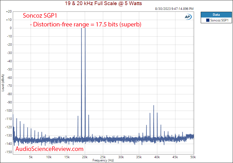Click the "-100" level axis tick label
Image resolution: width=233 pixels, height=163 pixels.
click(x=9, y=111)
